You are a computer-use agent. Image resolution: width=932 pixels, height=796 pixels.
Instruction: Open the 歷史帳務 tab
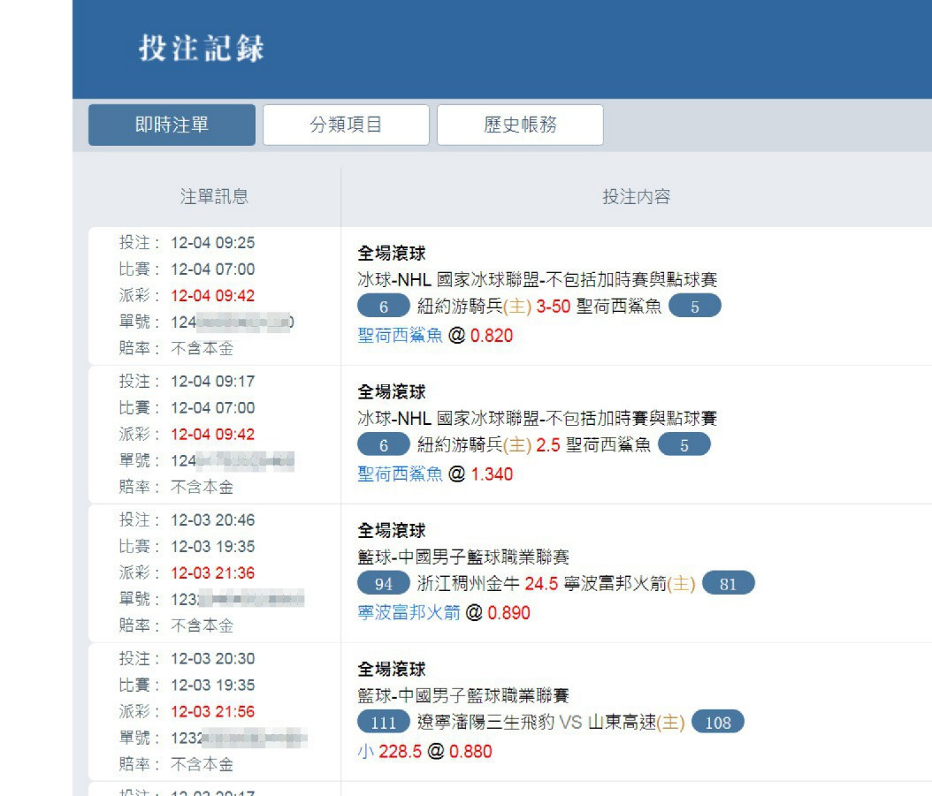click(520, 125)
